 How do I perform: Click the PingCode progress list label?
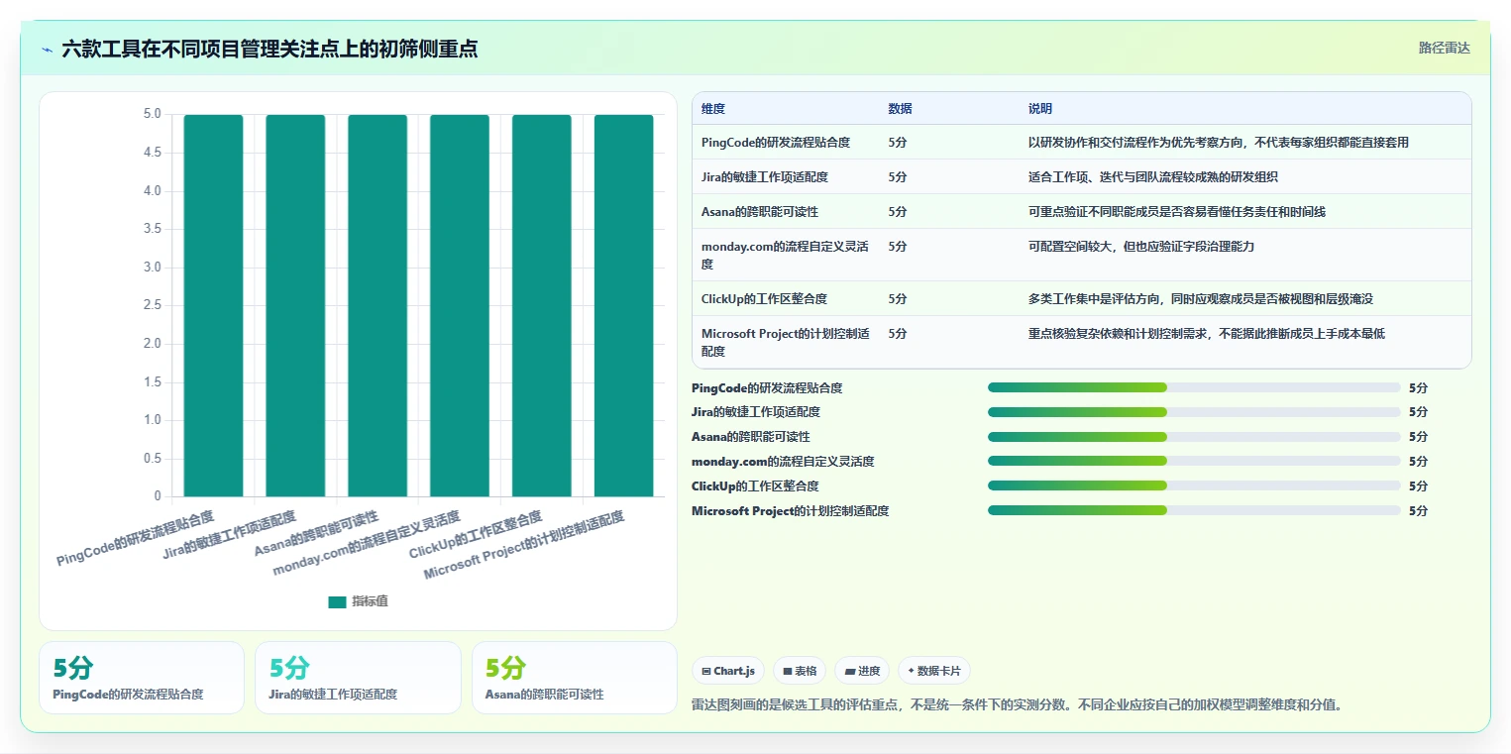[x=767, y=388]
